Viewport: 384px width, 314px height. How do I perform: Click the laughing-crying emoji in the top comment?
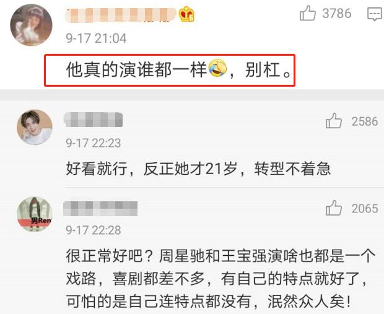click(x=218, y=68)
